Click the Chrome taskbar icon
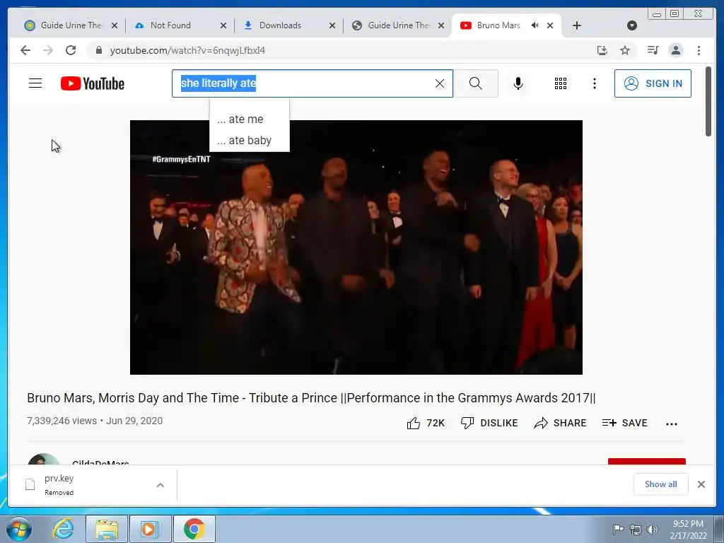This screenshot has width=724, height=543. (194, 529)
